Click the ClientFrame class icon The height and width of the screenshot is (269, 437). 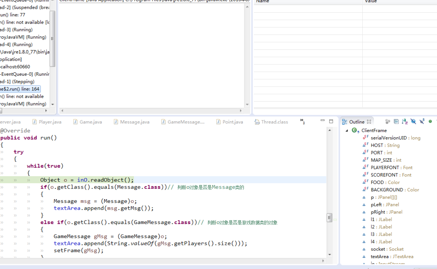click(355, 130)
